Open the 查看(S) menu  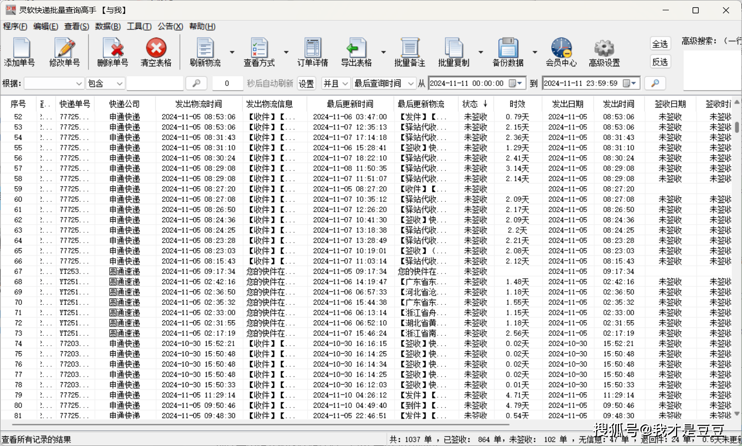point(76,26)
